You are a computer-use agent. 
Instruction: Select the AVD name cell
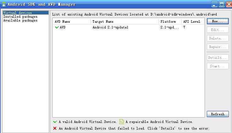63,27
